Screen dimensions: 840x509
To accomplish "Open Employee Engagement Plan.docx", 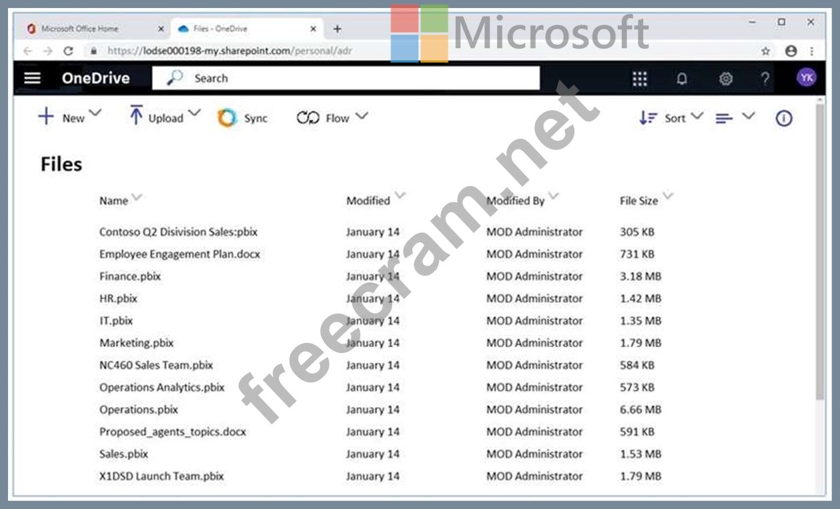I will pos(179,254).
